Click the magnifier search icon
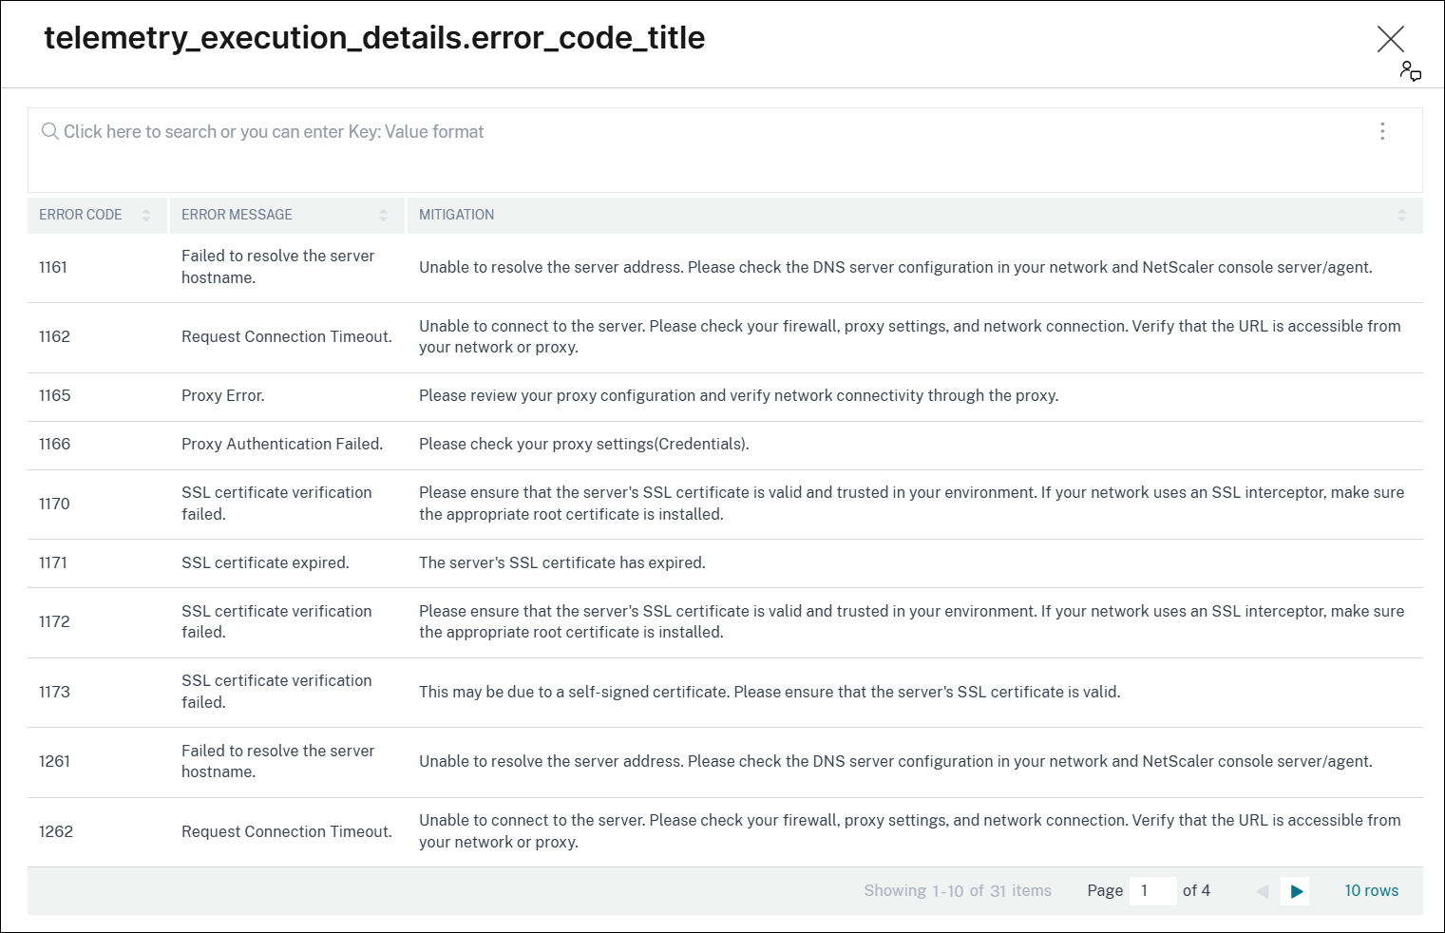 click(50, 131)
